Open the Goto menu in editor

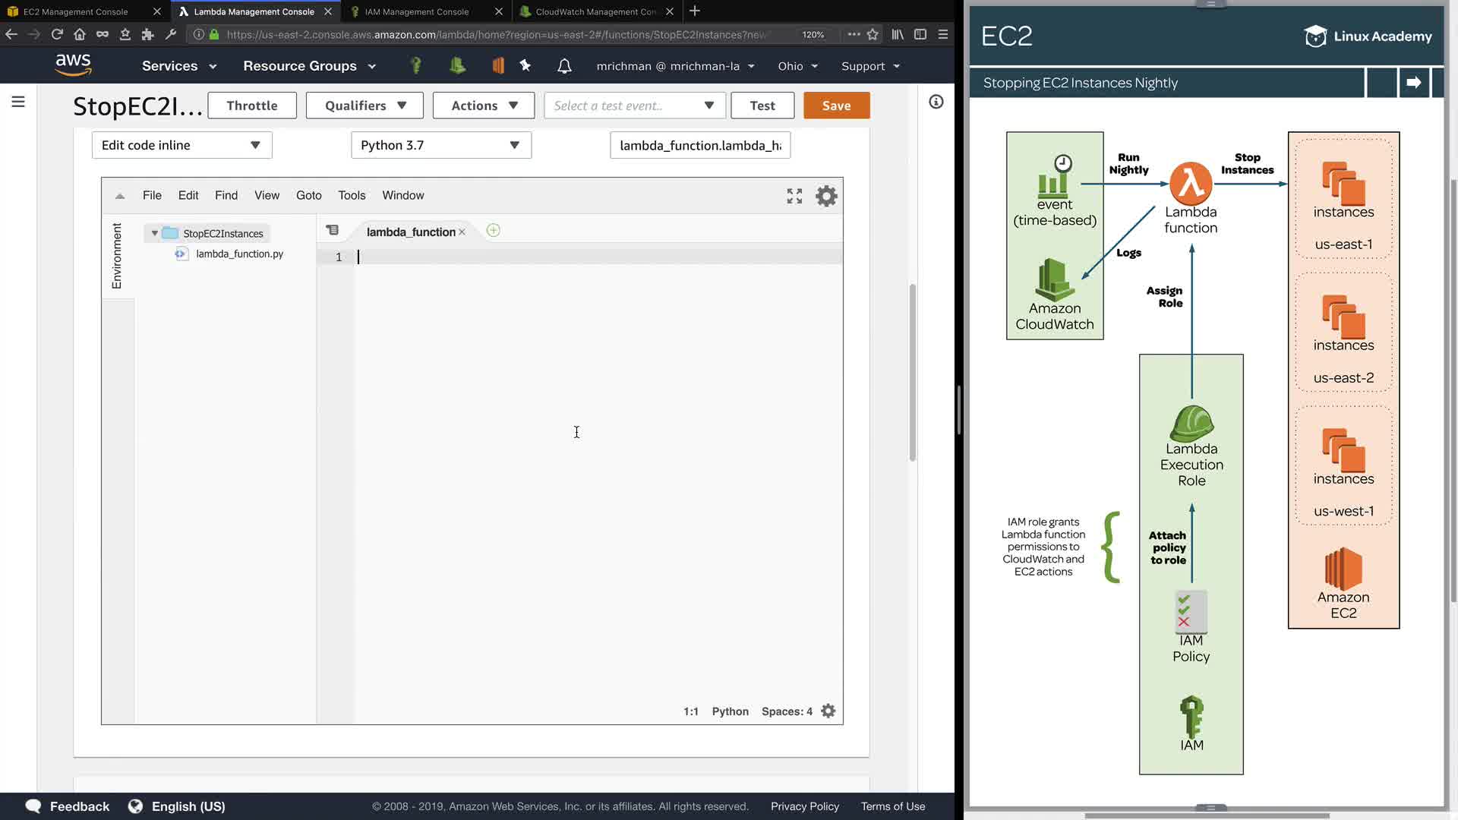[308, 195]
